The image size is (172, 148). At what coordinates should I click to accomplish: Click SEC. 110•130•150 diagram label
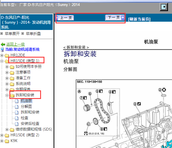point(89,82)
